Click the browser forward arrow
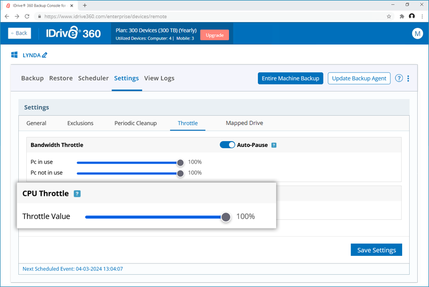Viewport: 429px width, 287px height. [17, 17]
